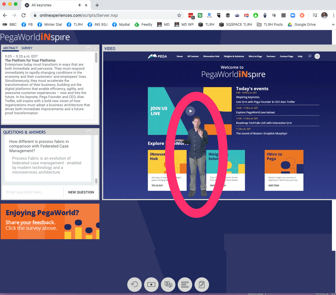Click the browser address bar URL
The width and height of the screenshot is (336, 295).
tap(79, 15)
